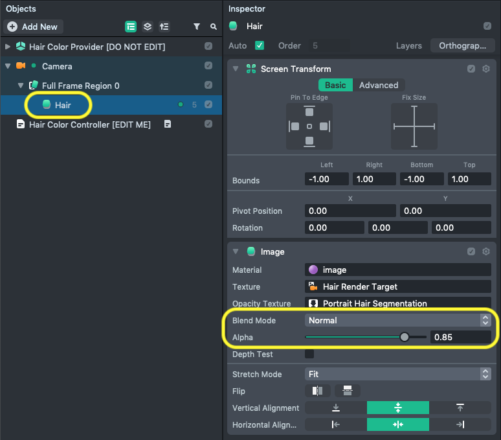
Task: Flip the image horizontally
Action: click(317, 391)
